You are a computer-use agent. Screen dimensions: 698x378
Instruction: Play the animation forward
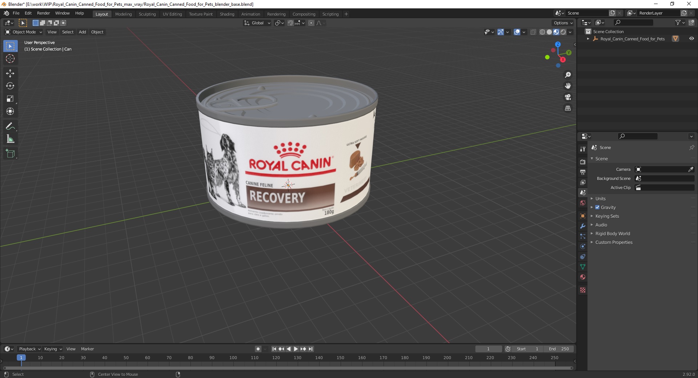(296, 349)
